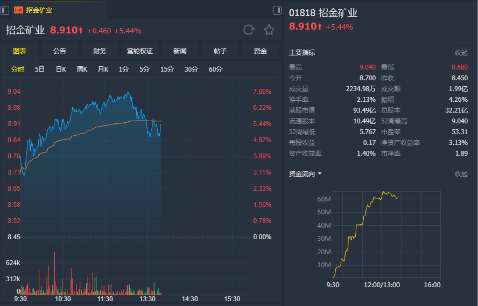Viewport: 478px width, 306px height.
Task: Switch chart to 日K view
Action: [61, 69]
